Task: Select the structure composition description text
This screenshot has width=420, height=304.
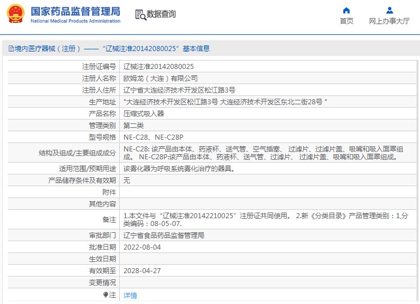Action: tap(263, 153)
